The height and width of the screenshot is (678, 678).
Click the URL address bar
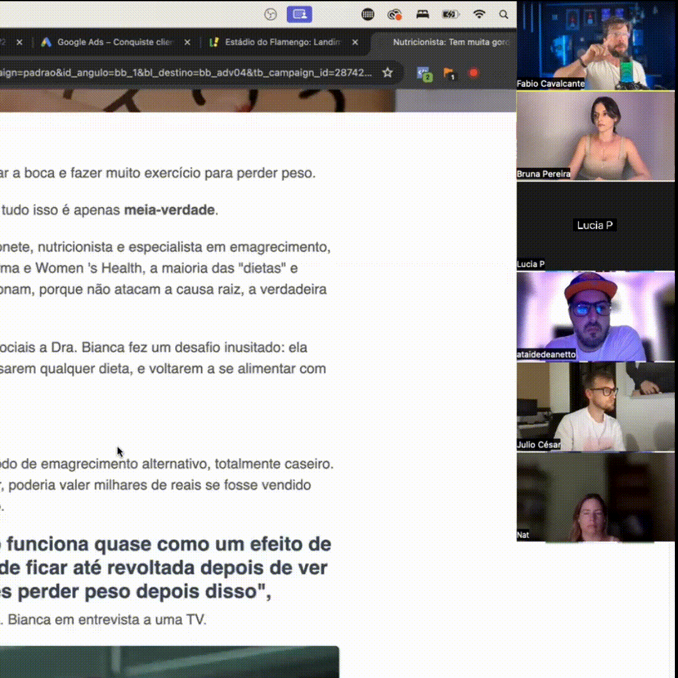click(188, 73)
